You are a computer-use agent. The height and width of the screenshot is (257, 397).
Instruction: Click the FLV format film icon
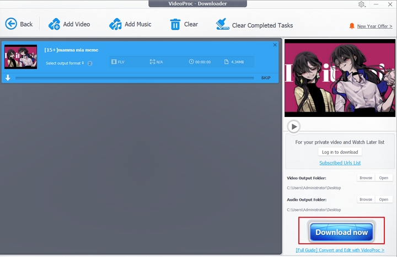tap(114, 62)
